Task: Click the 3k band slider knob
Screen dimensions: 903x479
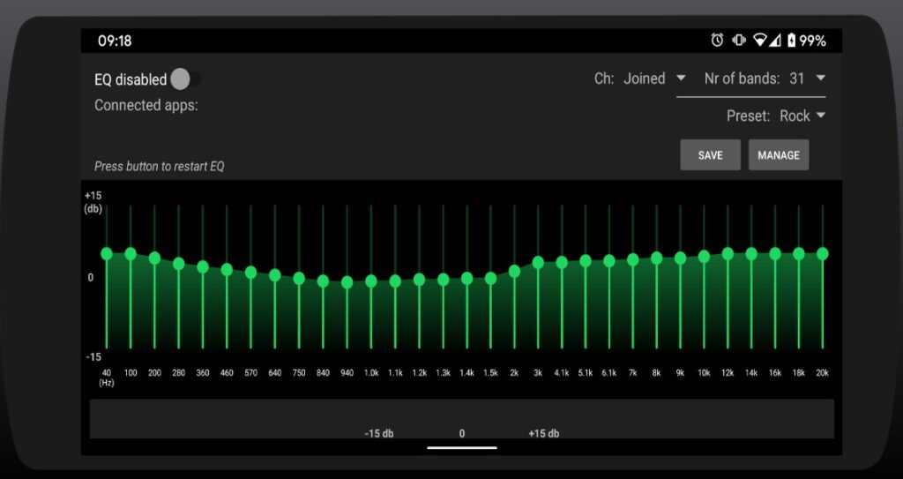Action: (x=539, y=263)
